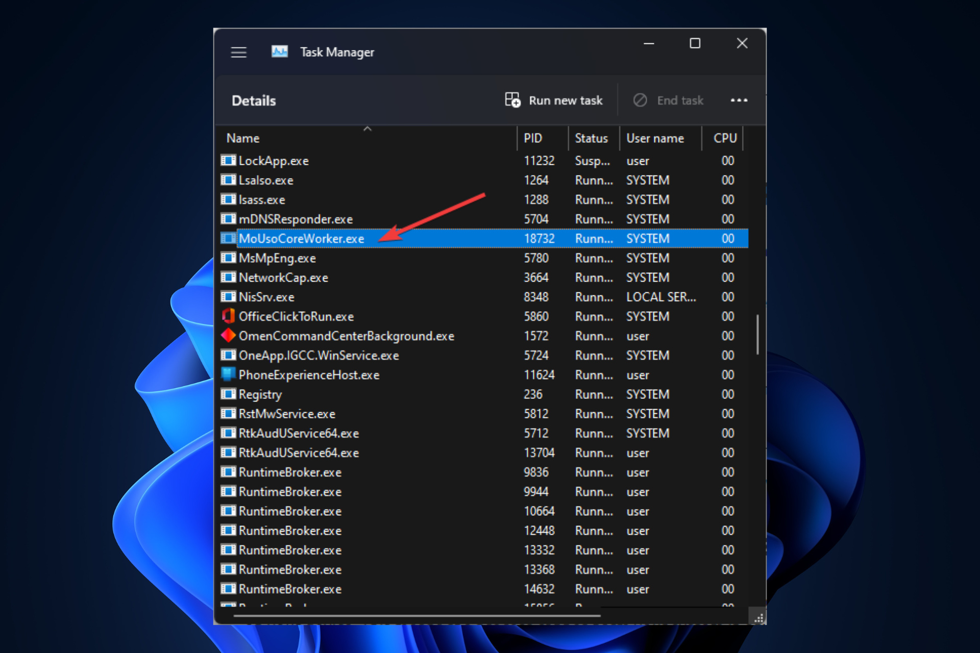The height and width of the screenshot is (653, 980).
Task: Select RuntimeBroker.exe with PID 12448
Action: pos(290,531)
